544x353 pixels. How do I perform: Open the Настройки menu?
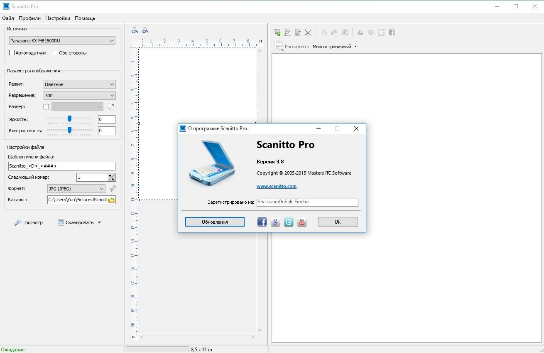(x=58, y=18)
